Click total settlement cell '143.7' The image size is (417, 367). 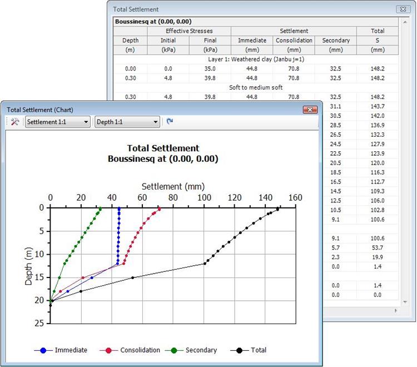[378, 106]
